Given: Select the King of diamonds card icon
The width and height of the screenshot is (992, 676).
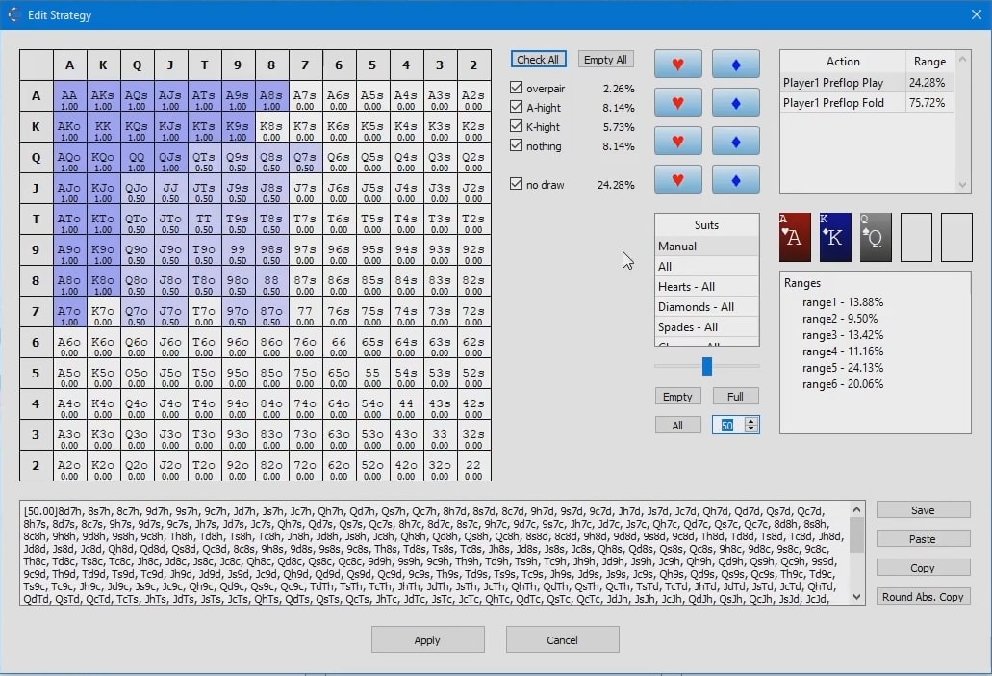Looking at the screenshot, I should 834,237.
